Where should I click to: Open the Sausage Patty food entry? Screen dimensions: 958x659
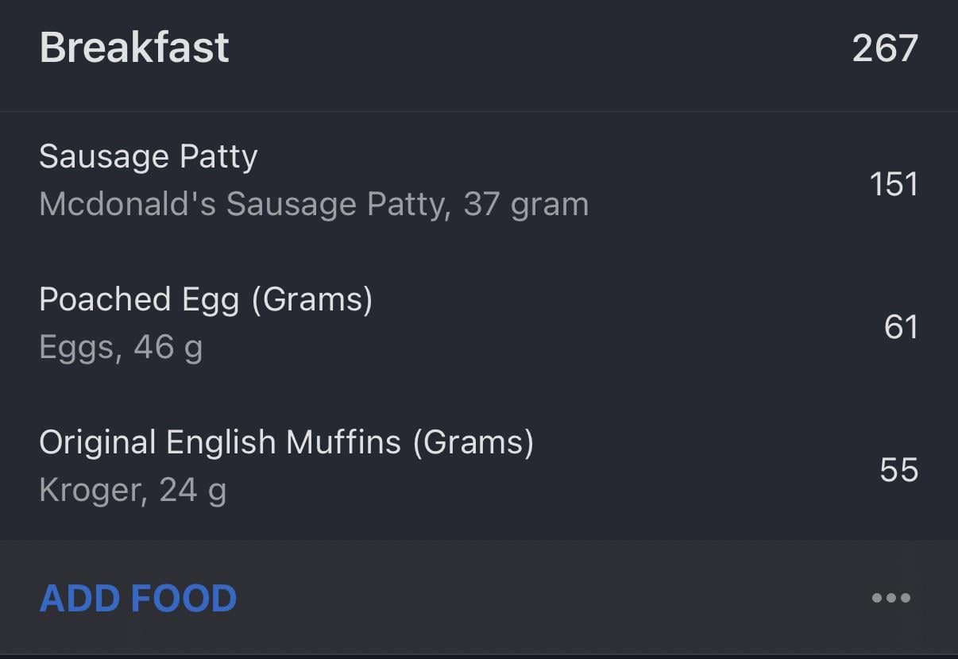(x=148, y=156)
